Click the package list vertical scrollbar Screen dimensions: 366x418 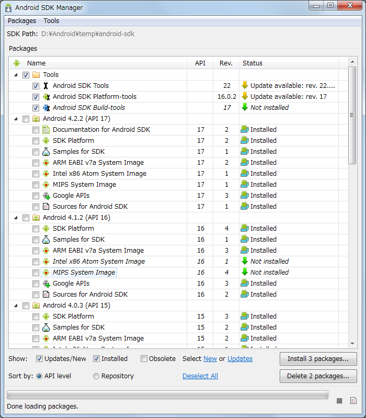point(352,209)
